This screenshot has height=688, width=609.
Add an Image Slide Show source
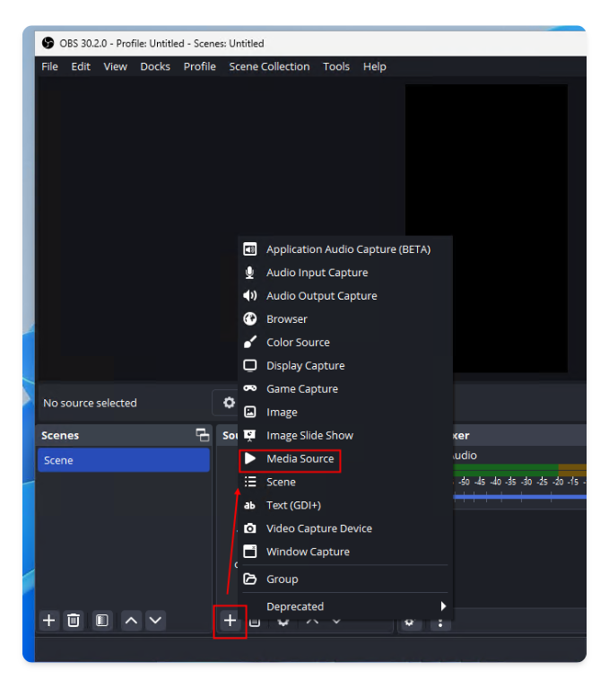tap(345, 435)
